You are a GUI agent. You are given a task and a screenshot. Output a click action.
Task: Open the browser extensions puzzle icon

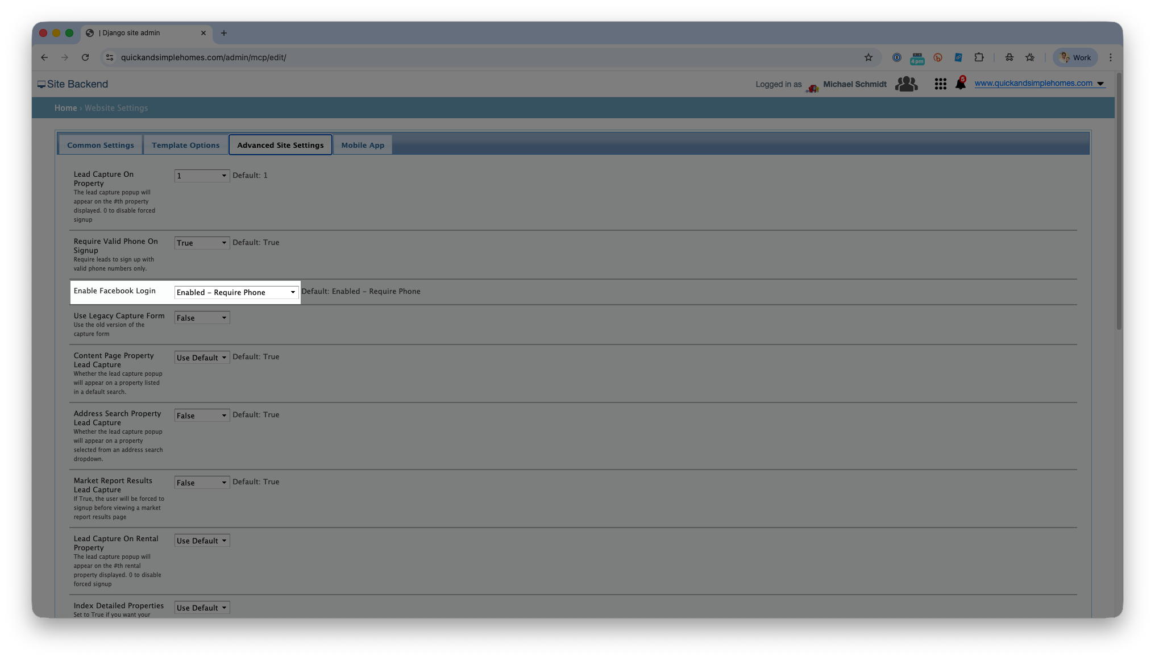point(979,57)
